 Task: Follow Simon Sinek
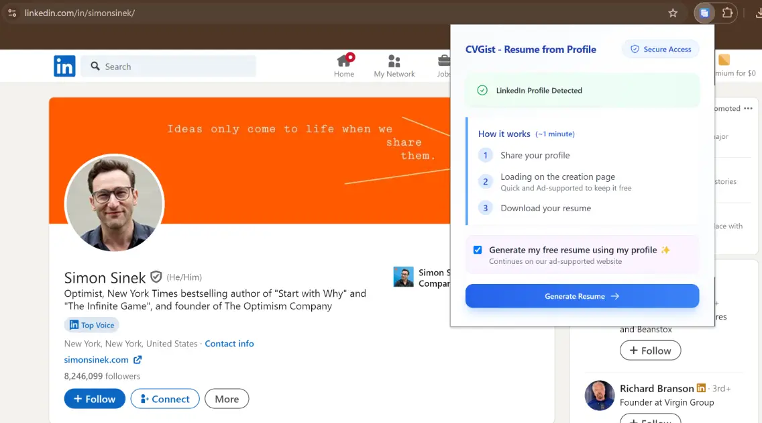pos(95,399)
